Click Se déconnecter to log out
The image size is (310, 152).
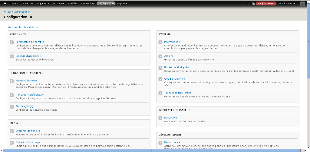[287, 4]
